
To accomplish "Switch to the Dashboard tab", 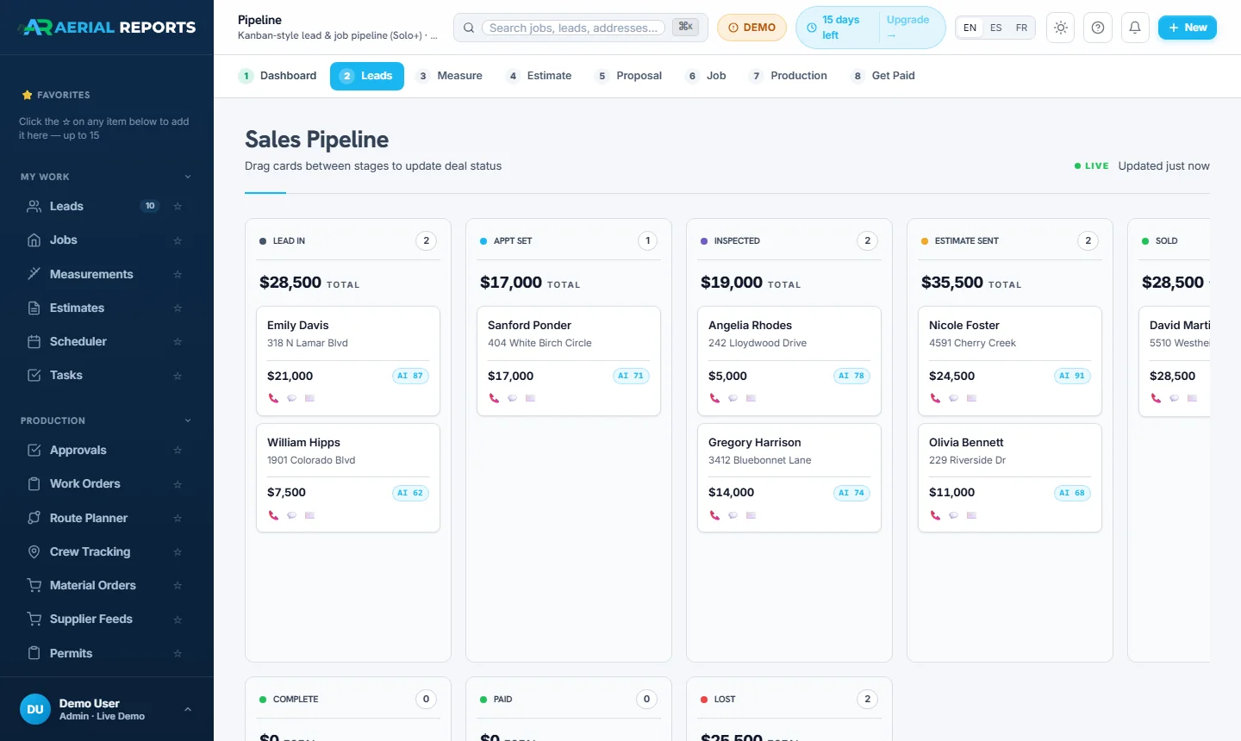I will [x=278, y=76].
